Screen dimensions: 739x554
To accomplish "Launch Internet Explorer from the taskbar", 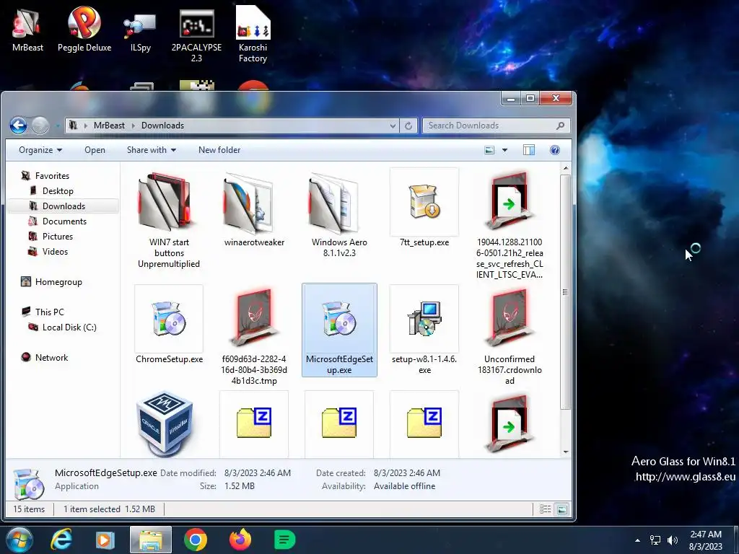I will [x=61, y=540].
